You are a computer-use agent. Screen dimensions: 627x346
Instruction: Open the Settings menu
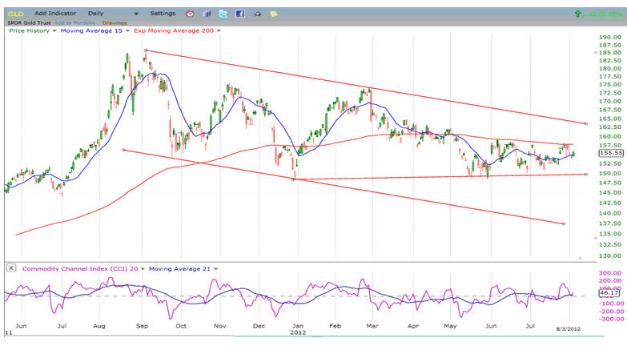(x=163, y=14)
